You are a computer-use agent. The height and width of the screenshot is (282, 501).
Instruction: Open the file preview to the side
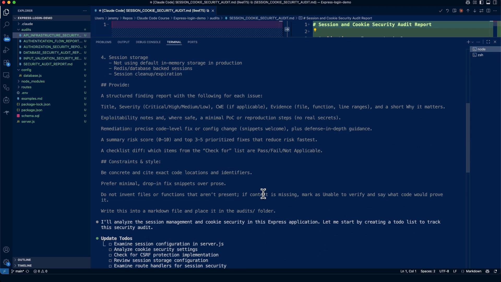click(x=454, y=11)
